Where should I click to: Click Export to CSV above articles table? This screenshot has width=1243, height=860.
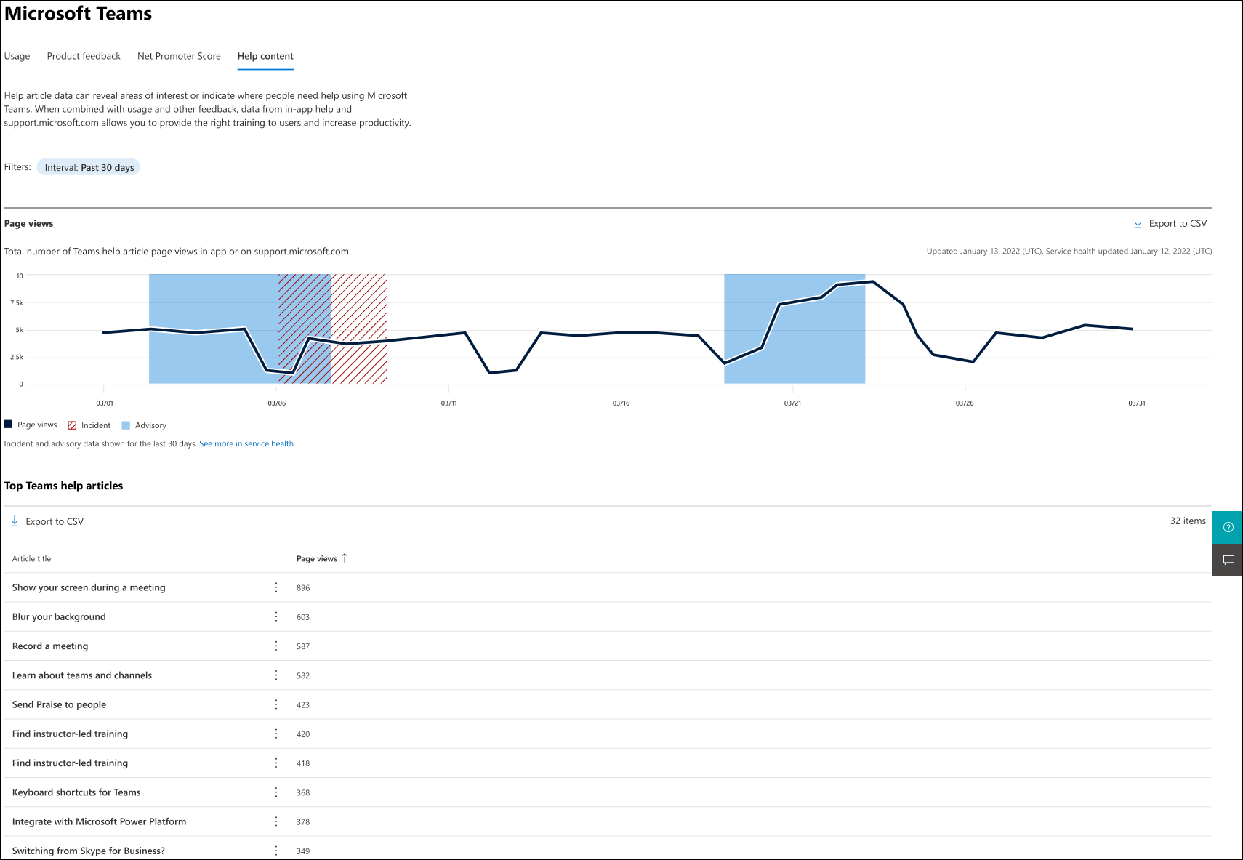click(x=55, y=521)
